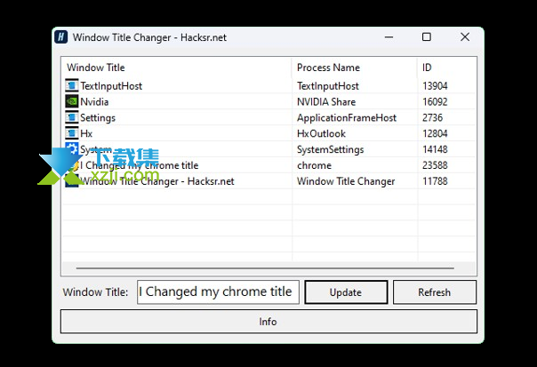Click process name ApplicationFrameHost

(347, 118)
